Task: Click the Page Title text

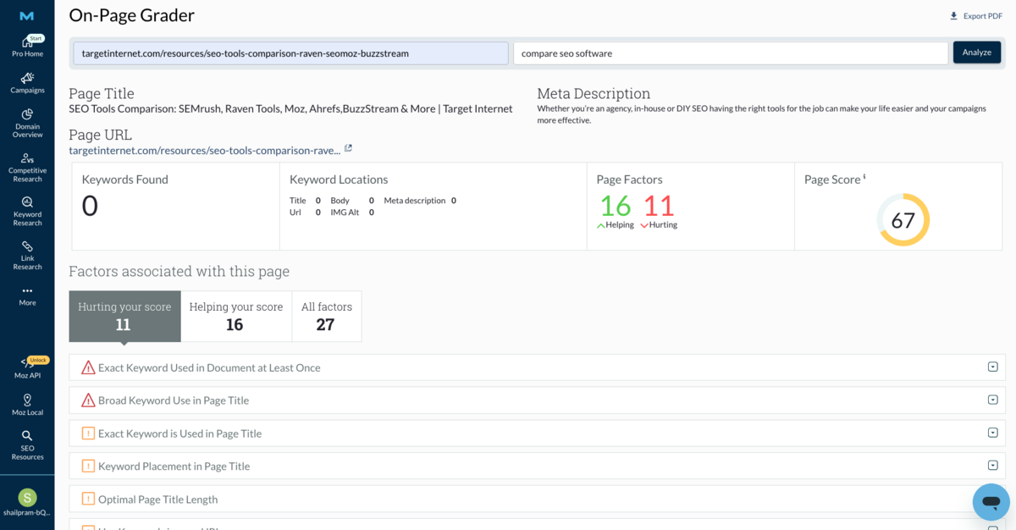Action: click(290, 108)
